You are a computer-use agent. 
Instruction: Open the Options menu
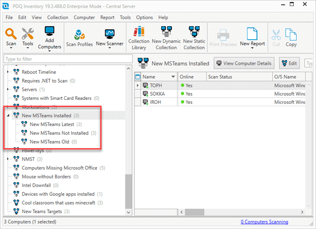tap(144, 17)
